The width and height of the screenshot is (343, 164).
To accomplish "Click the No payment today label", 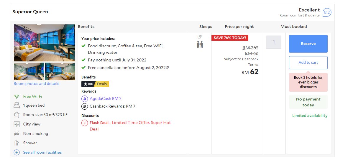I will [308, 102].
